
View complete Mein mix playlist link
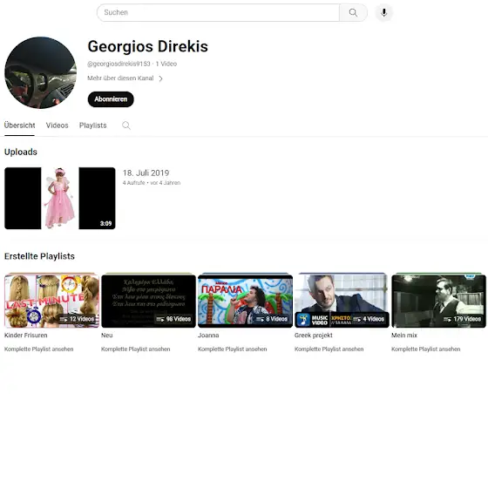coord(426,349)
